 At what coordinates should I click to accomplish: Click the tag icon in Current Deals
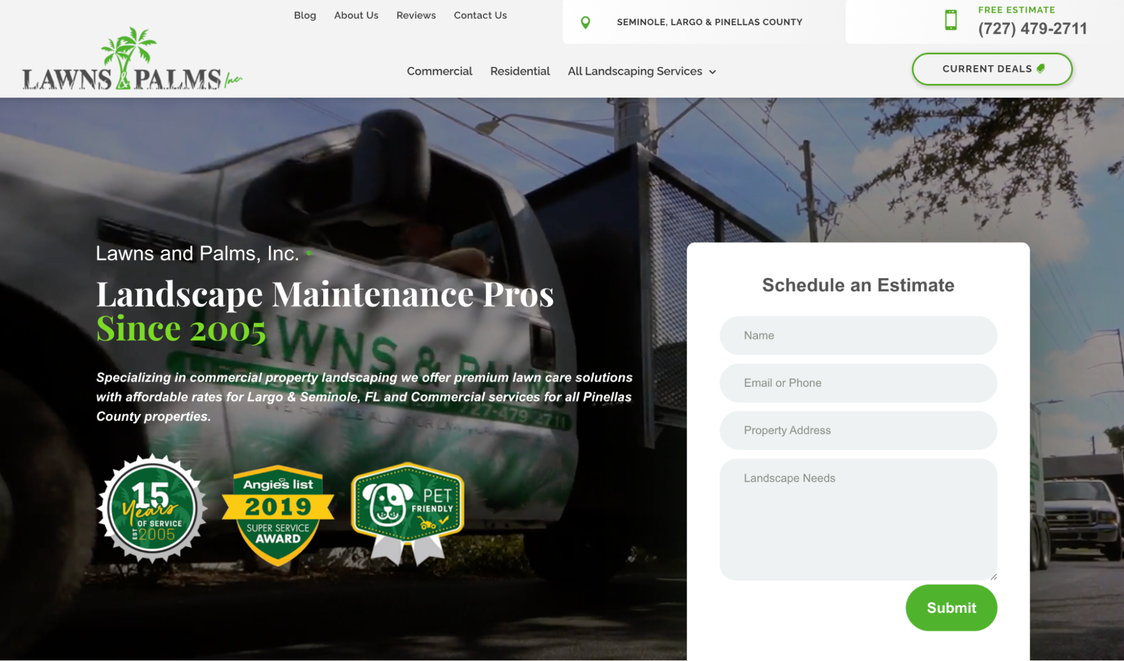(1041, 69)
